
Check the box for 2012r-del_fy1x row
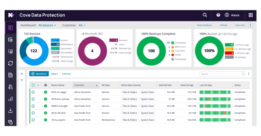pos(33,113)
